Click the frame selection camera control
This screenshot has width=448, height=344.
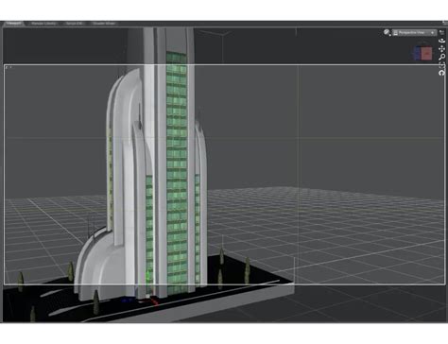click(442, 65)
